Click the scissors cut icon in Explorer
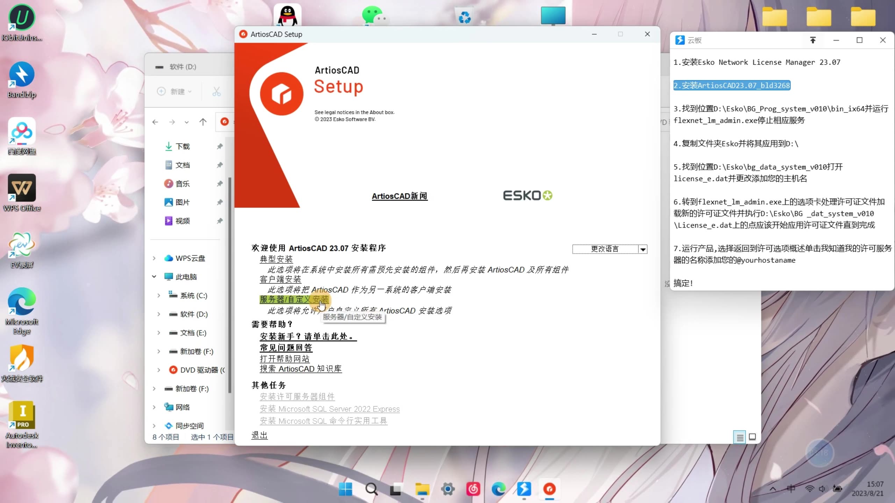 (x=216, y=92)
